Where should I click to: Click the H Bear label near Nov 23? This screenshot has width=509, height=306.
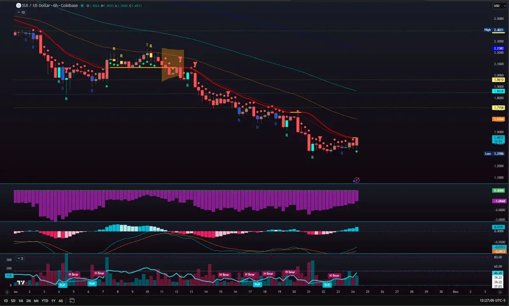point(334,276)
